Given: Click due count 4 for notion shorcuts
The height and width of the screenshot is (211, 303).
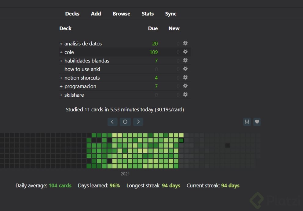Looking at the screenshot, I should (x=156, y=78).
